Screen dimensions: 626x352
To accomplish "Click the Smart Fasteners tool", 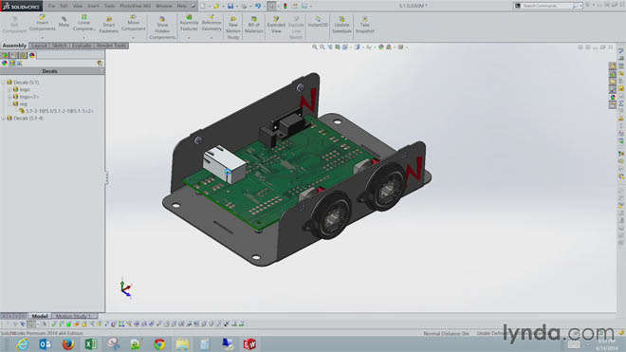I will pos(108,25).
